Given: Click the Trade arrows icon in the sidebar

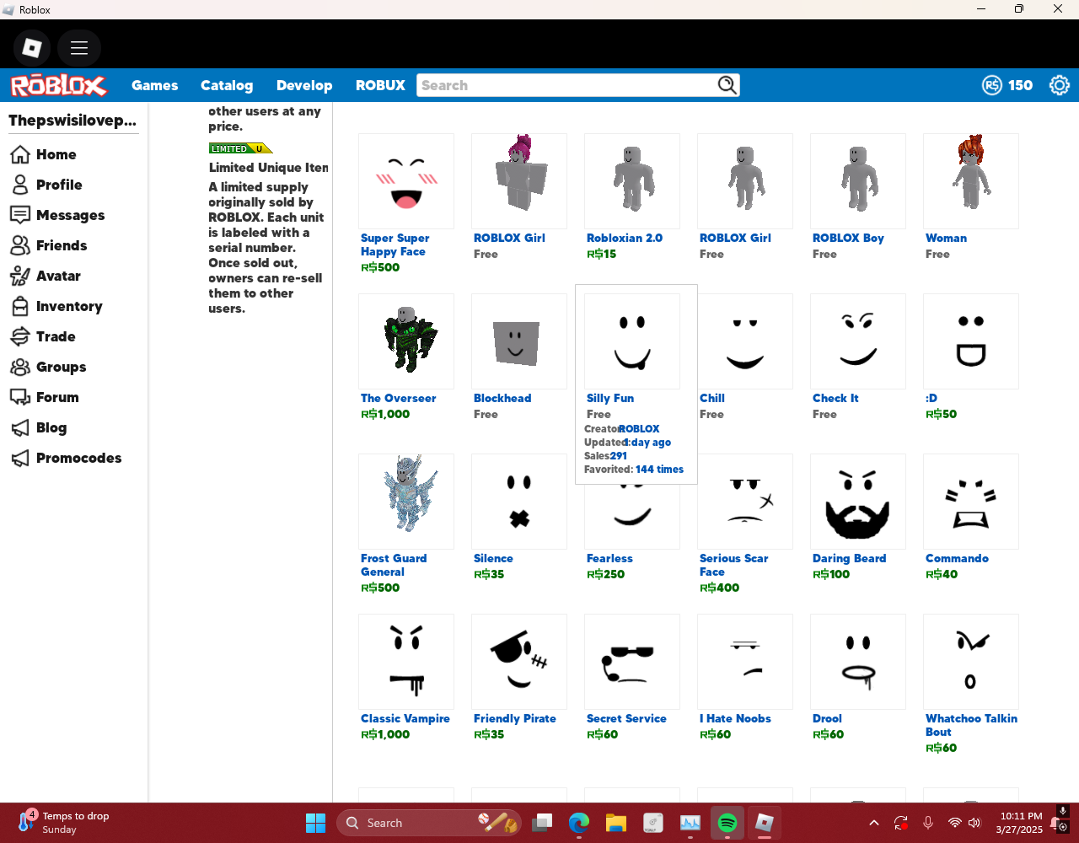Looking at the screenshot, I should (x=20, y=336).
